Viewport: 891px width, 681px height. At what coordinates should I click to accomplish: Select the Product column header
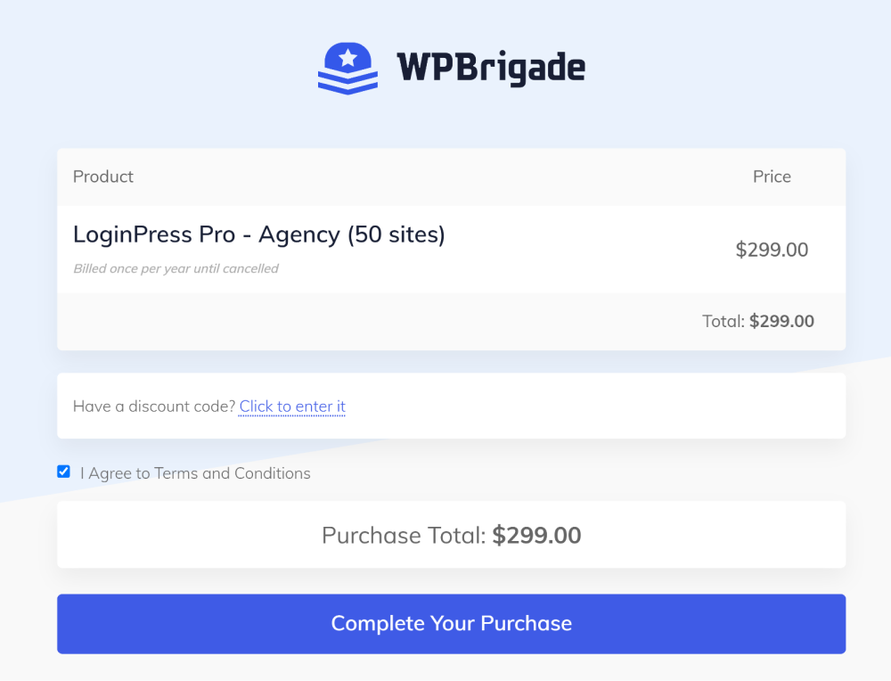[102, 176]
